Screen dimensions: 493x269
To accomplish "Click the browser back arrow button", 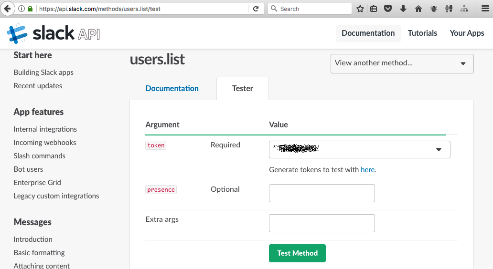I will (8, 9).
